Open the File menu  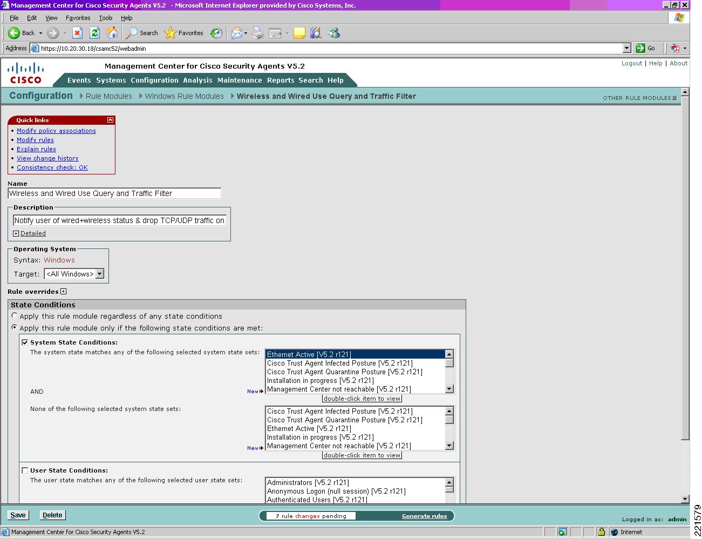pyautogui.click(x=14, y=18)
